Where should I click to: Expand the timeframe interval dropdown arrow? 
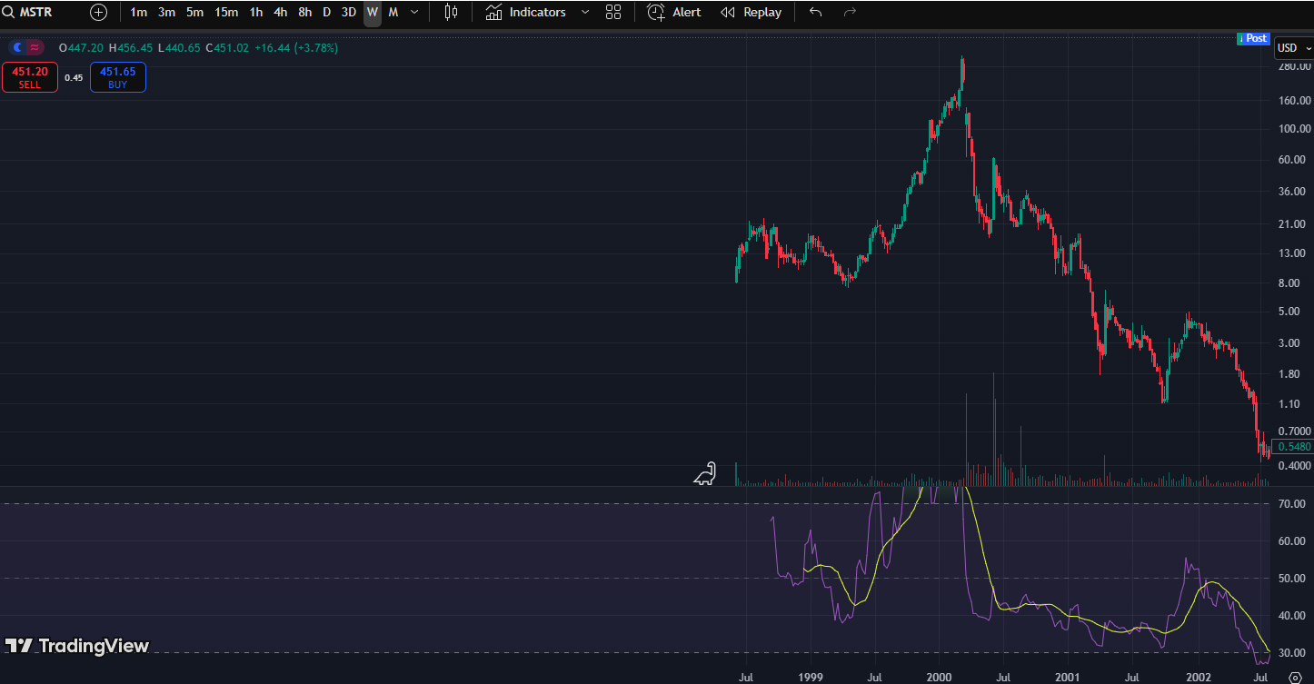tap(415, 13)
